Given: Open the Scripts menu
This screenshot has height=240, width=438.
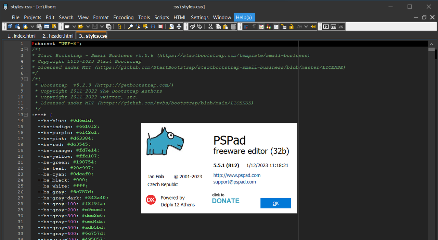Looking at the screenshot, I should tap(162, 17).
